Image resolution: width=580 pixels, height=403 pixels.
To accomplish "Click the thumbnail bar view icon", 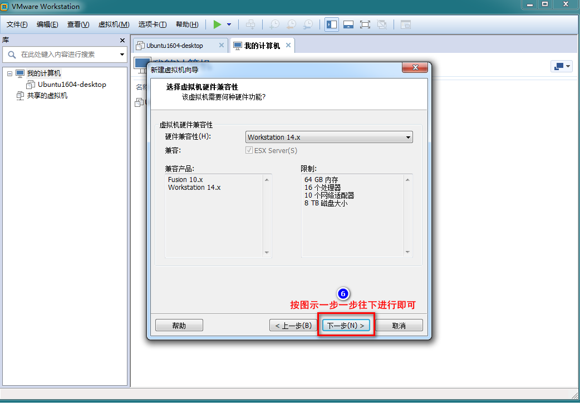I will click(348, 24).
